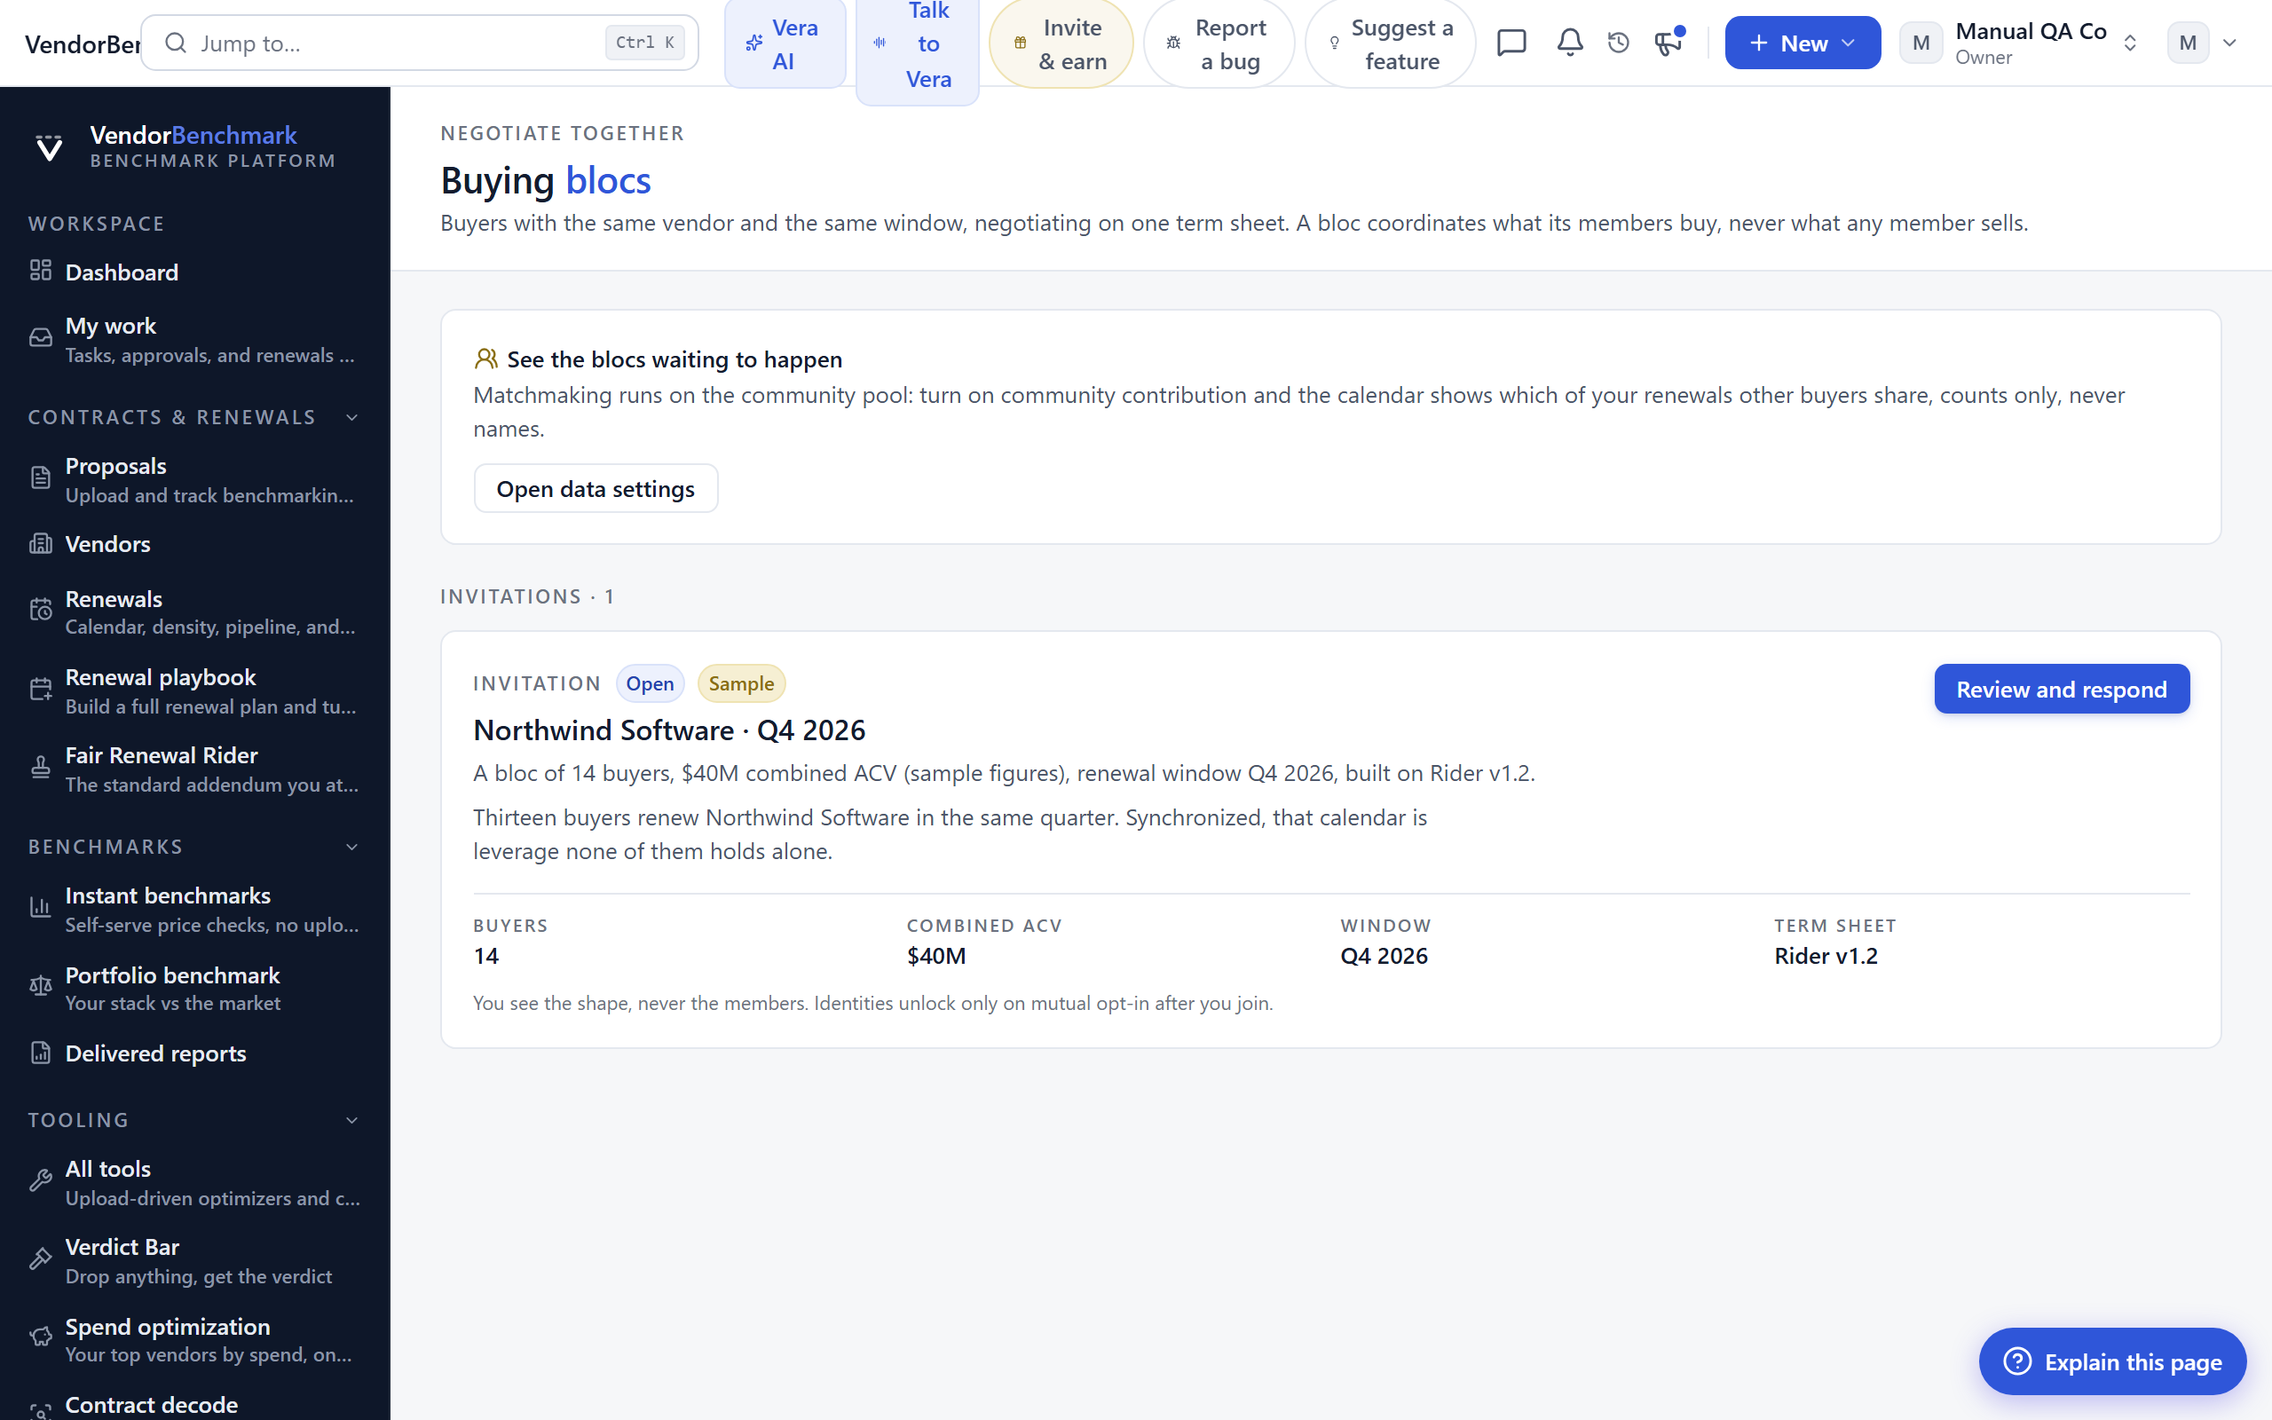Open the announcements megaphone icon
This screenshot has height=1420, width=2272.
[x=1668, y=43]
